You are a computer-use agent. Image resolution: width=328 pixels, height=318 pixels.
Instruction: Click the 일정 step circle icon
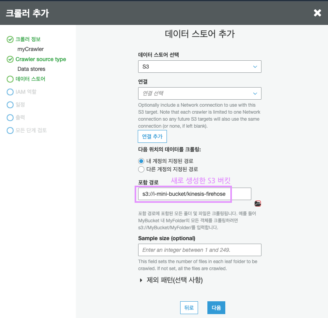point(10,105)
